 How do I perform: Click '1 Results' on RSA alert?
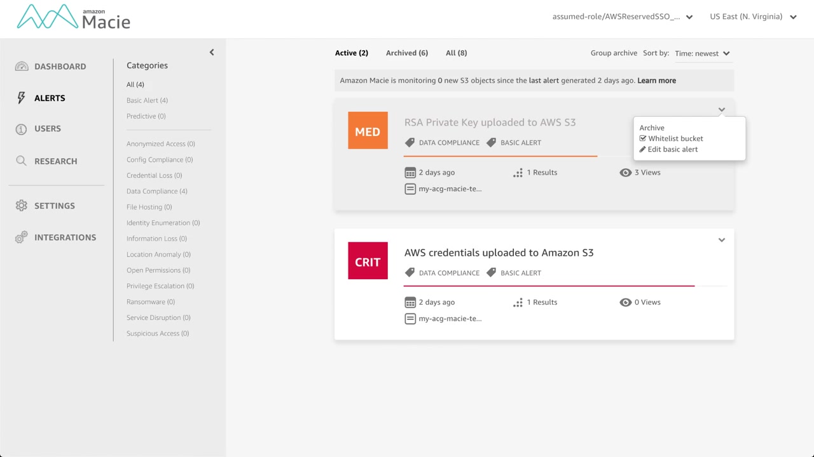(542, 173)
